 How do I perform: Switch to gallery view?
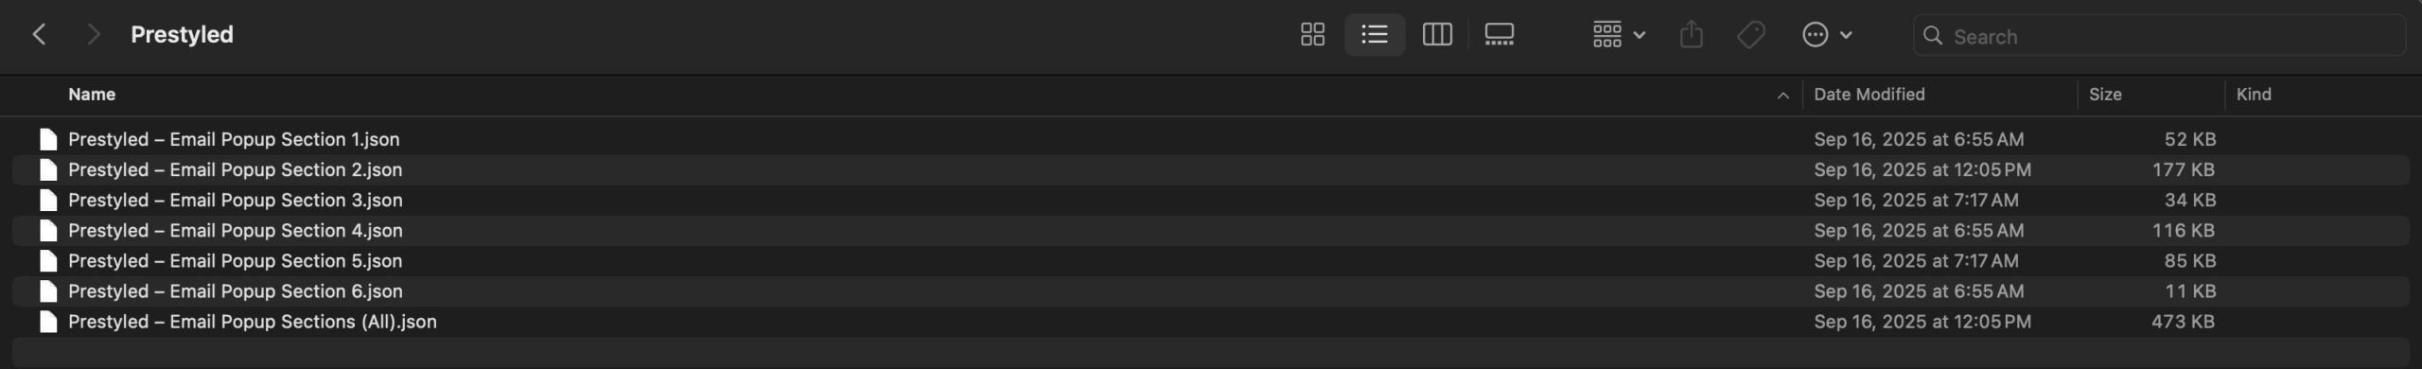coord(1500,35)
